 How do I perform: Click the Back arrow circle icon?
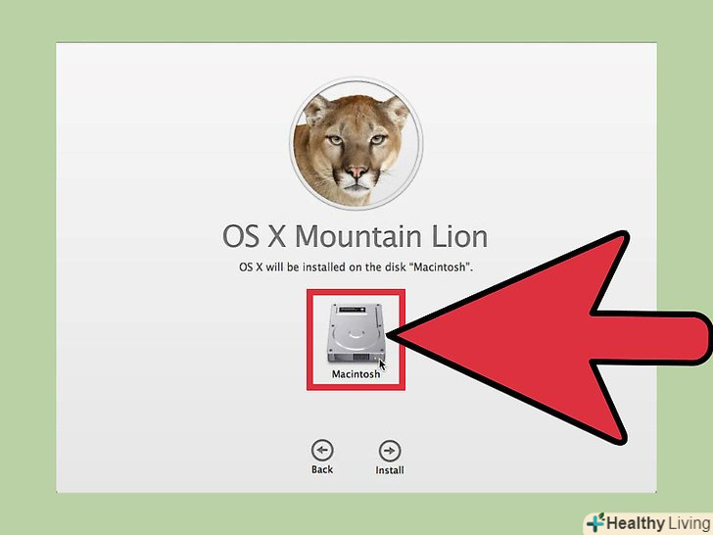coord(322,451)
